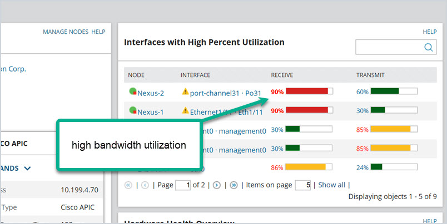Image resolution: width=447 pixels, height=224 pixels.
Task: Click the Nexus-1 node status icon
Action: (133, 110)
